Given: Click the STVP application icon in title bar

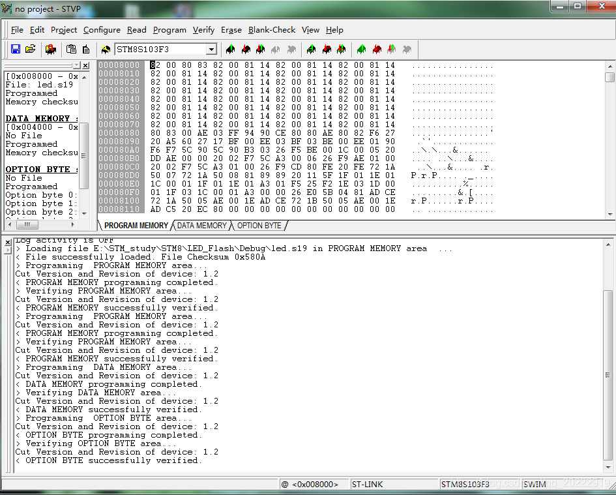Looking at the screenshot, I should [x=7, y=8].
